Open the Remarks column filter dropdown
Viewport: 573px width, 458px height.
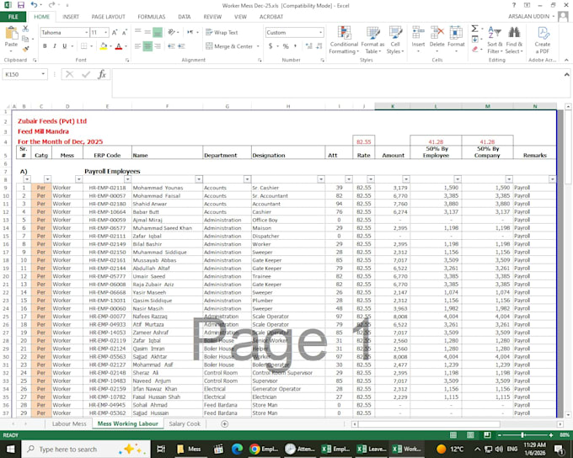pyautogui.click(x=552, y=179)
